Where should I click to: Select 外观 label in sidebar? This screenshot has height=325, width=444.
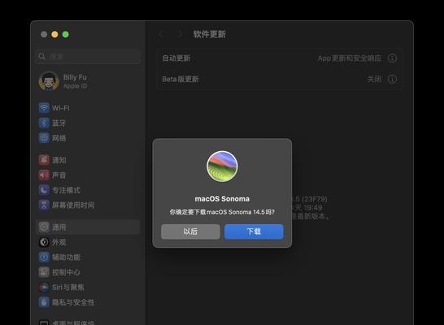coord(59,242)
